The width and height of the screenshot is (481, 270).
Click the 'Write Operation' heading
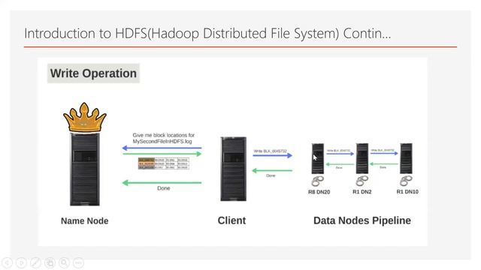(x=93, y=73)
